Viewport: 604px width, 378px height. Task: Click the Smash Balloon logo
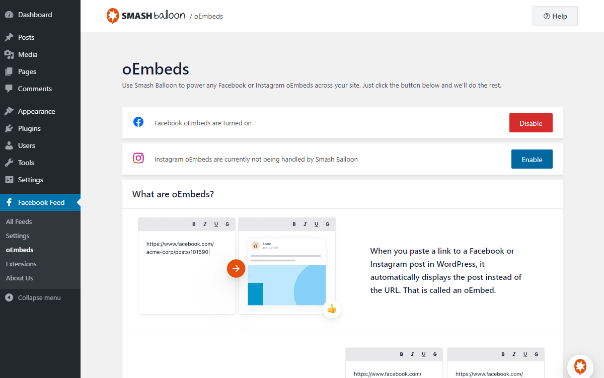click(x=145, y=16)
